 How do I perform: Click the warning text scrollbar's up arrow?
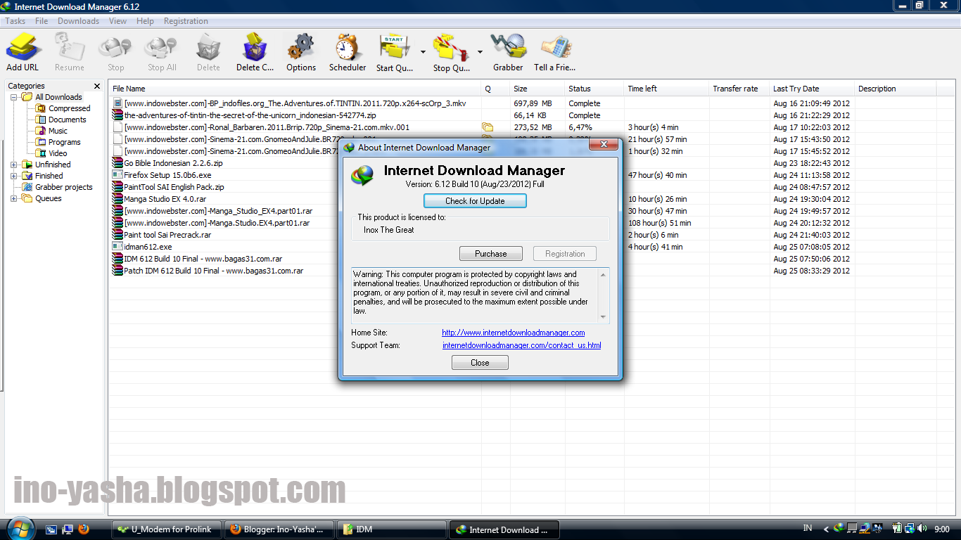click(603, 274)
